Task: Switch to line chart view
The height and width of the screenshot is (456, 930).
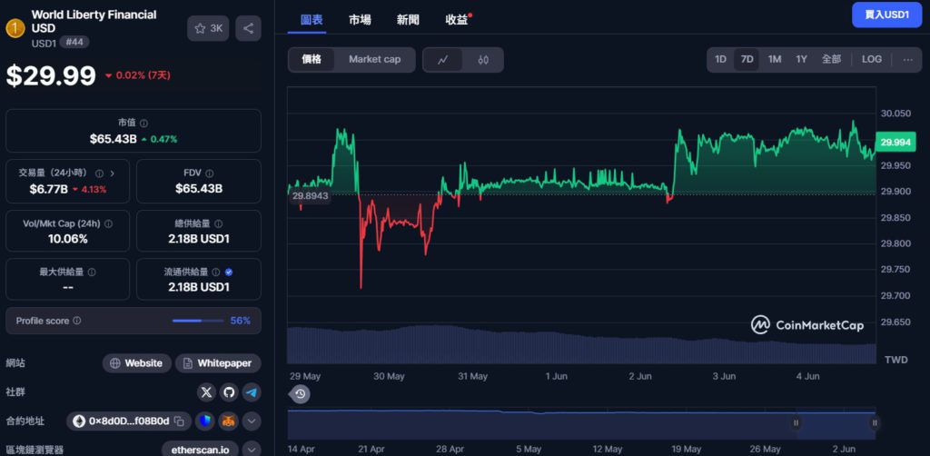Action: pos(443,60)
